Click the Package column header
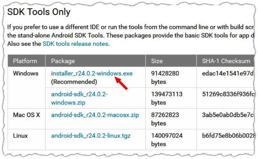The width and height of the screenshot is (258, 159). point(63,61)
